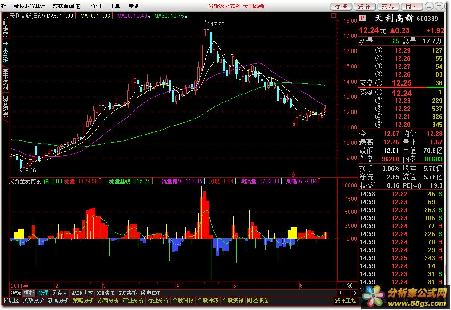The height and width of the screenshot is (310, 451).
Task: Select the SUP决策 template
Action: coord(128,293)
